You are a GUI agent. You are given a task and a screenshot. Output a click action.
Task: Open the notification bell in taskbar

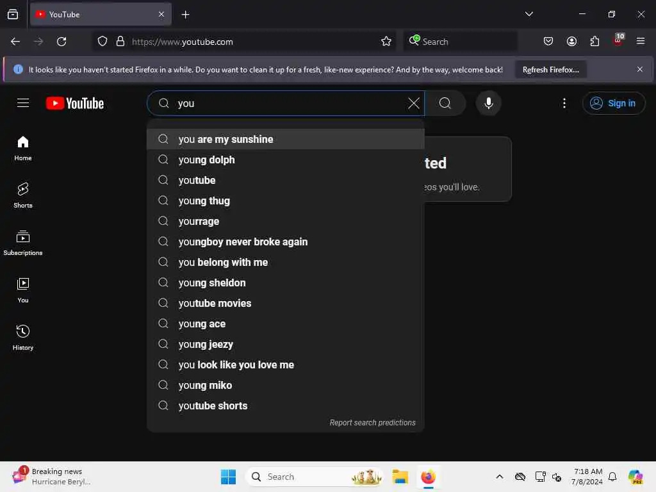tap(612, 477)
